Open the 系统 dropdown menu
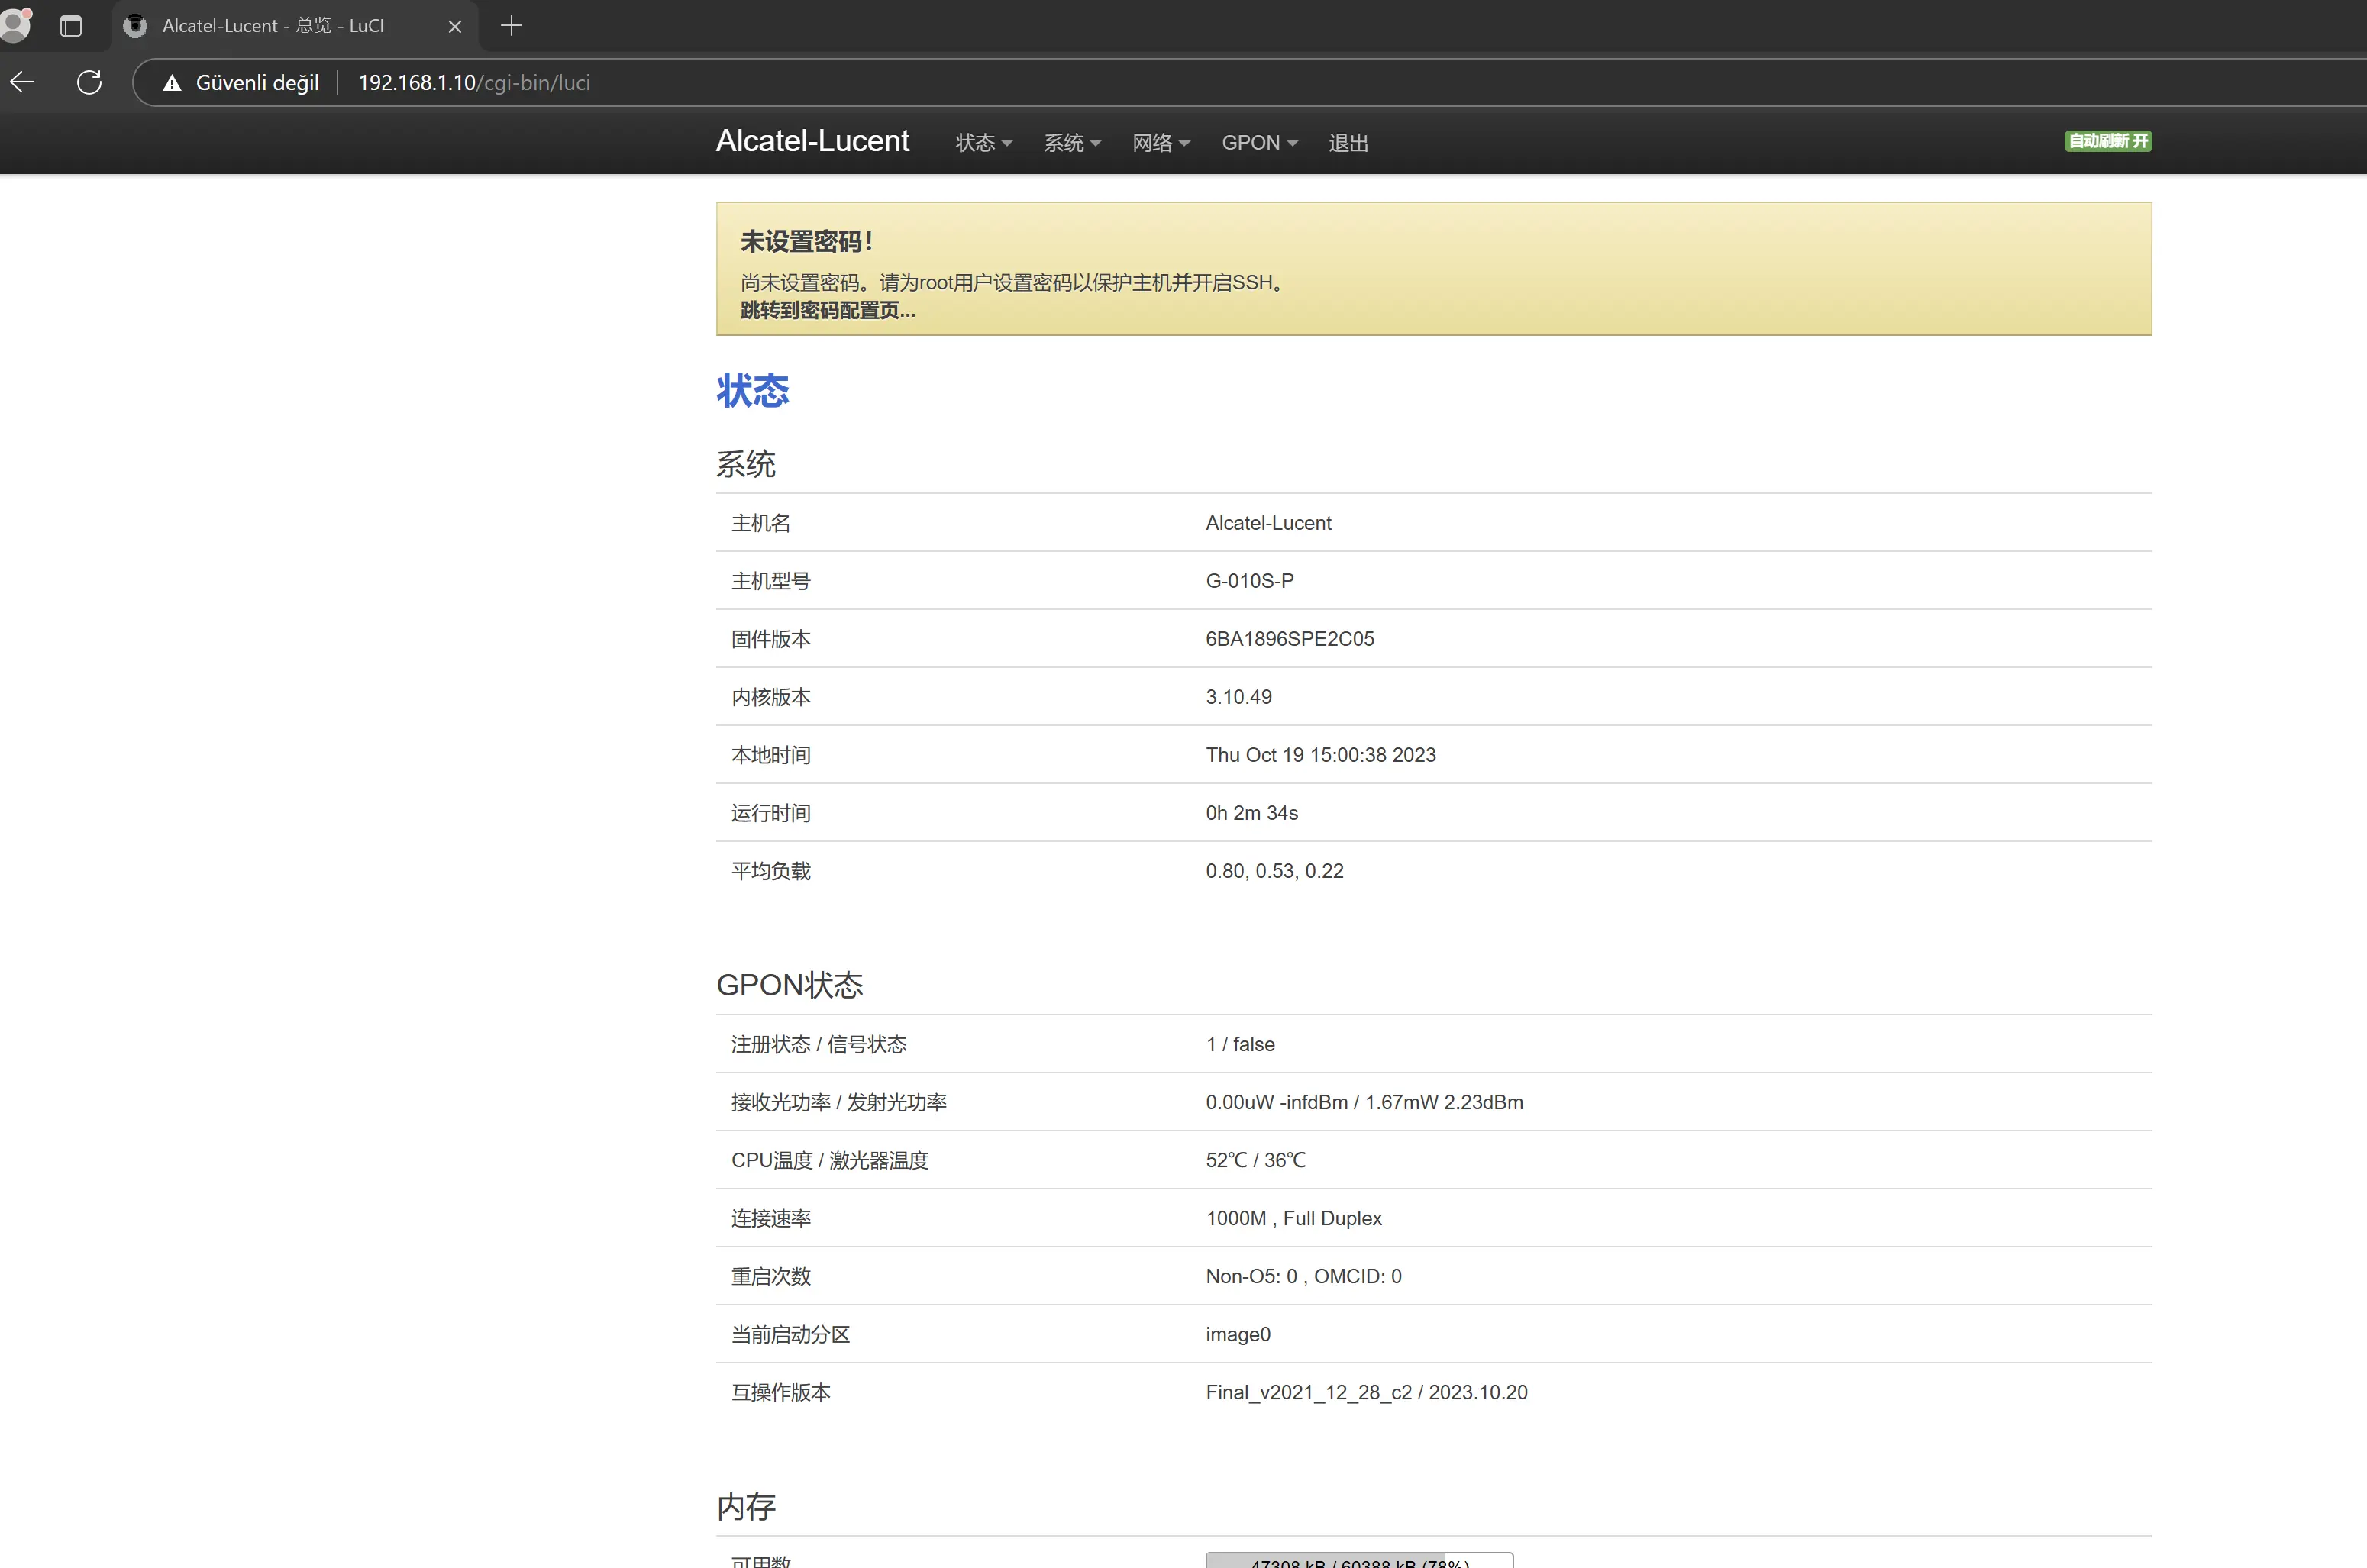2367x1568 pixels. (1072, 143)
